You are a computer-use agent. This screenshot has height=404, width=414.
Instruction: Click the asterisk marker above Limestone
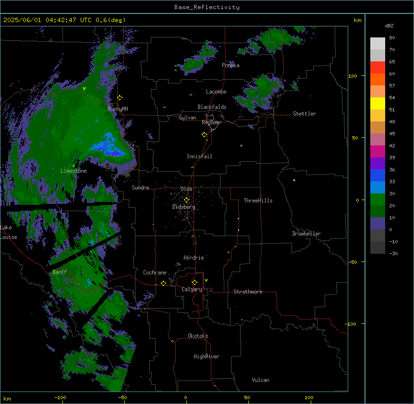click(73, 166)
